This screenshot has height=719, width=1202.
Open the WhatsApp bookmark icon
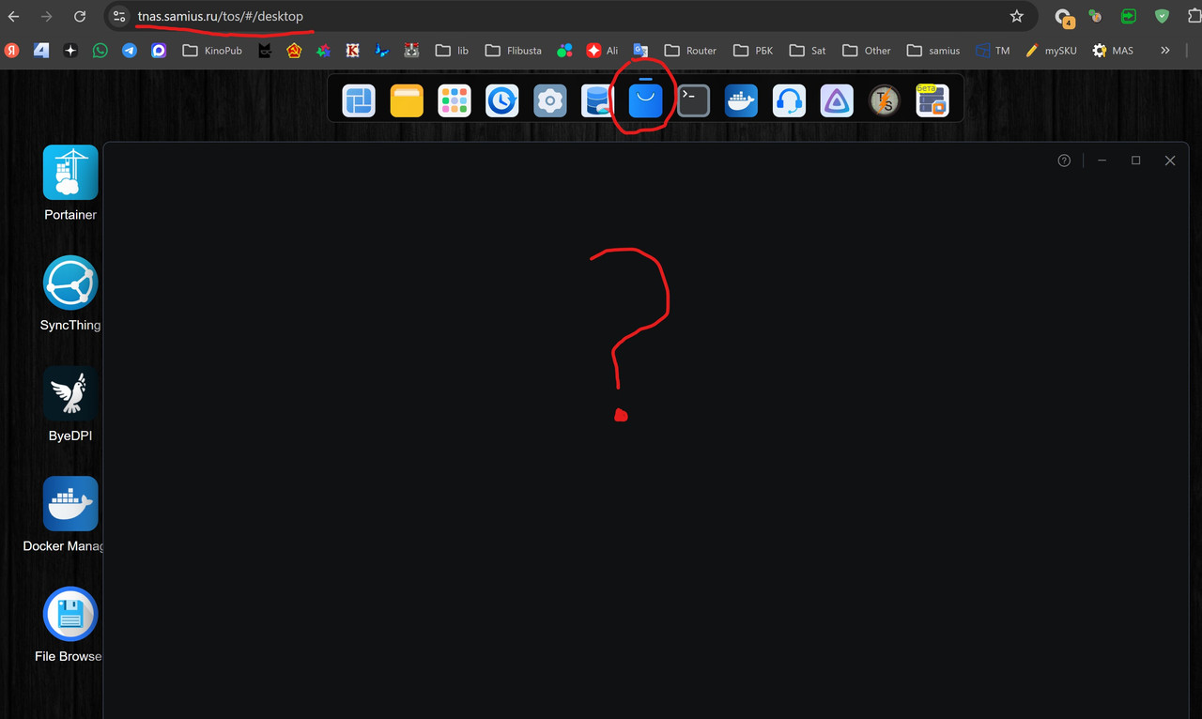(x=100, y=51)
